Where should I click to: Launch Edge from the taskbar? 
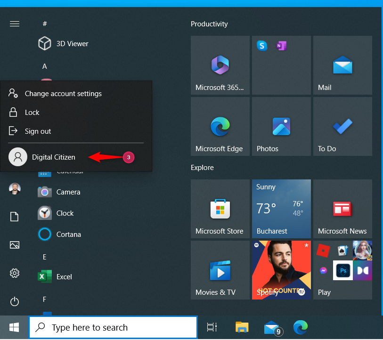[x=301, y=327]
